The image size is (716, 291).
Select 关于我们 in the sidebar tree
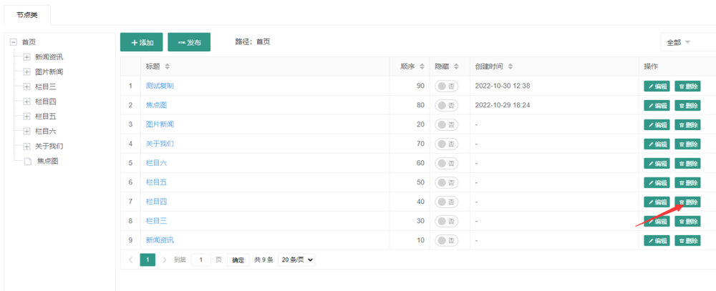click(49, 146)
